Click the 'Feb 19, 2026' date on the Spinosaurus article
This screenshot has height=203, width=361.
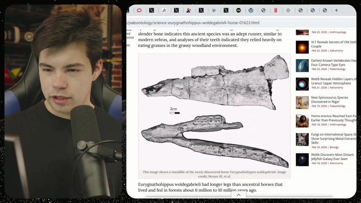[x=319, y=106]
